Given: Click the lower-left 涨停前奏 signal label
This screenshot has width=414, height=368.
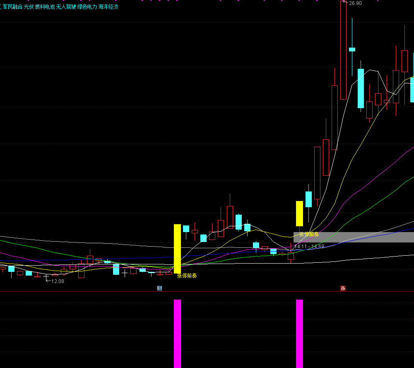Looking at the screenshot, I should click(187, 276).
